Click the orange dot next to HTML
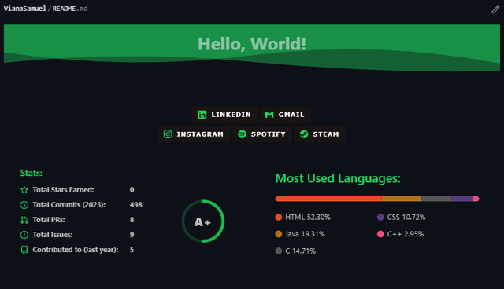This screenshot has height=289, width=504. (x=279, y=218)
